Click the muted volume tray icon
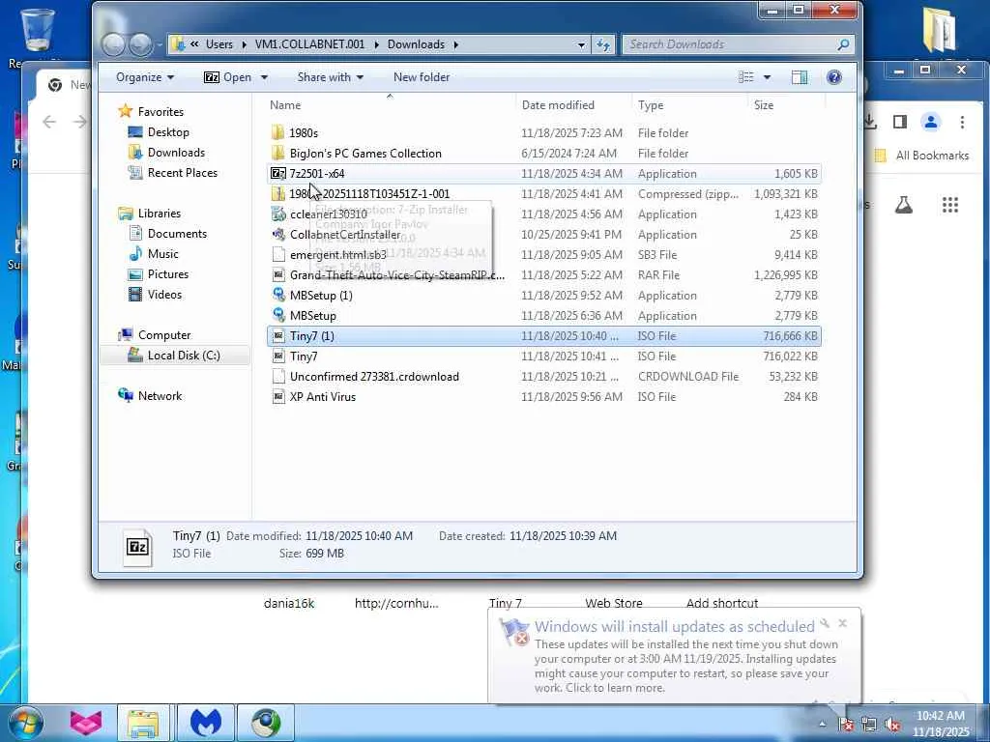This screenshot has width=990, height=742. tap(892, 725)
